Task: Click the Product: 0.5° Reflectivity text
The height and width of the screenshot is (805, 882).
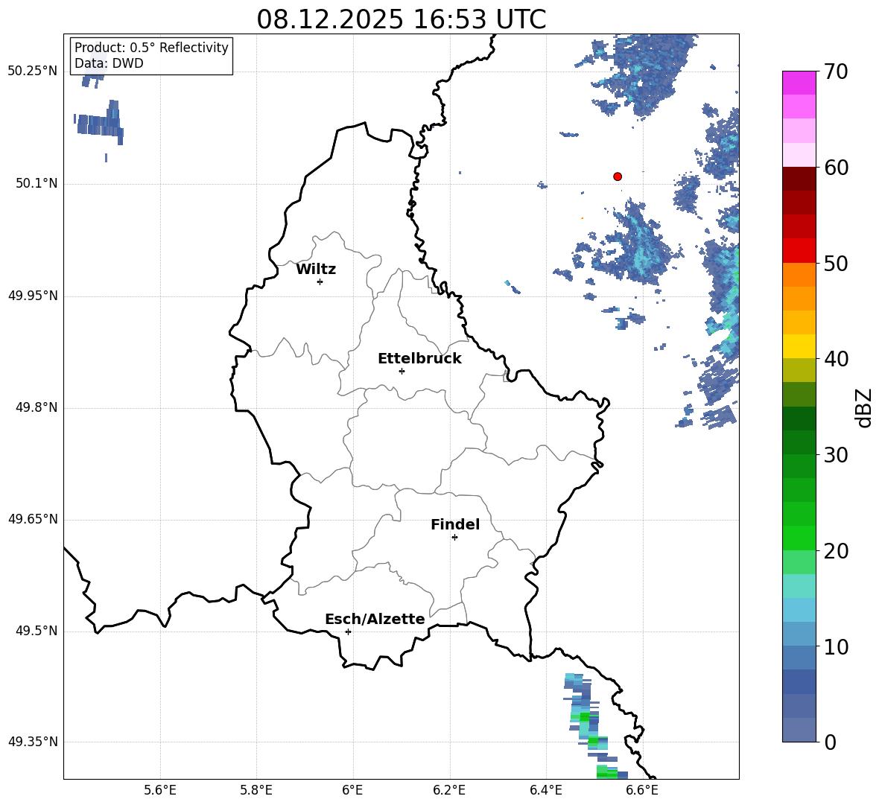Action: point(151,47)
